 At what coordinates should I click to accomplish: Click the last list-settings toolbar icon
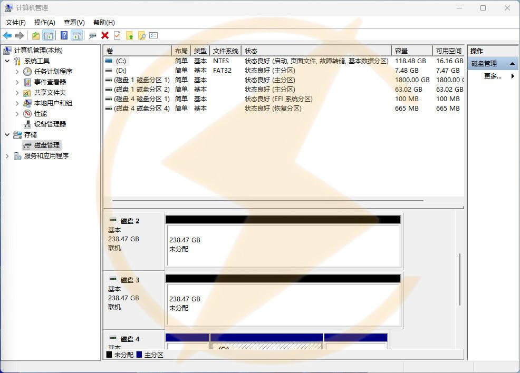pos(153,35)
